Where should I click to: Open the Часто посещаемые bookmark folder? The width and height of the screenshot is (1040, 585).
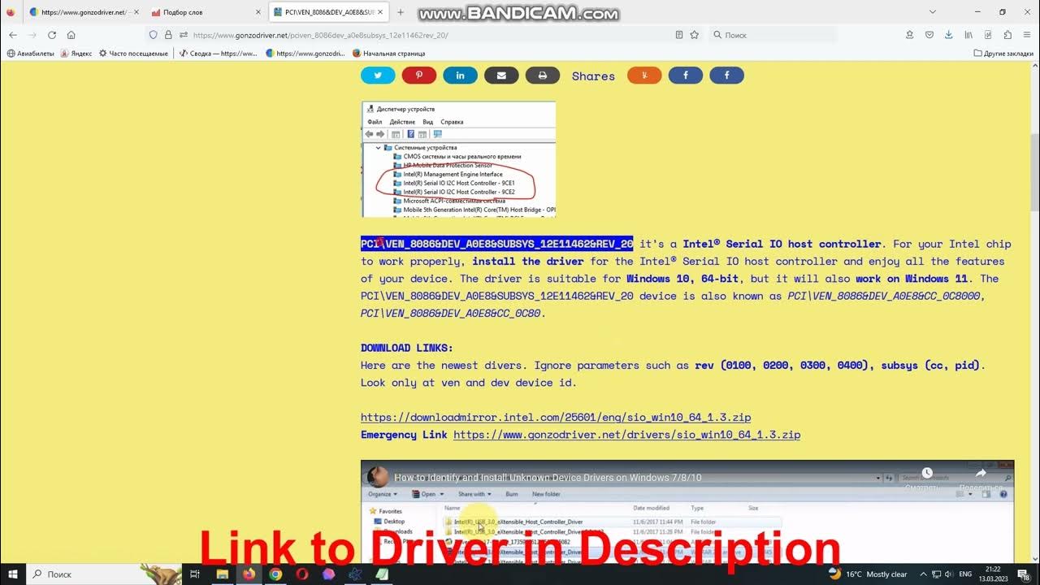click(133, 54)
